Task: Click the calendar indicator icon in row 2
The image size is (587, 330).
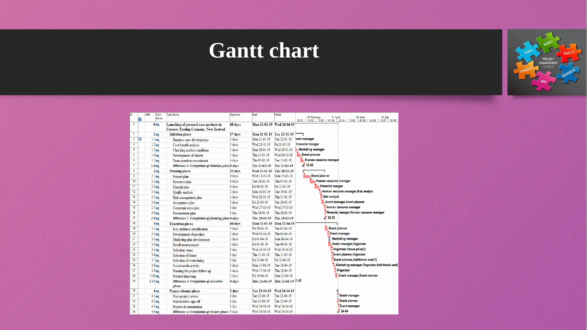Action: pos(140,139)
